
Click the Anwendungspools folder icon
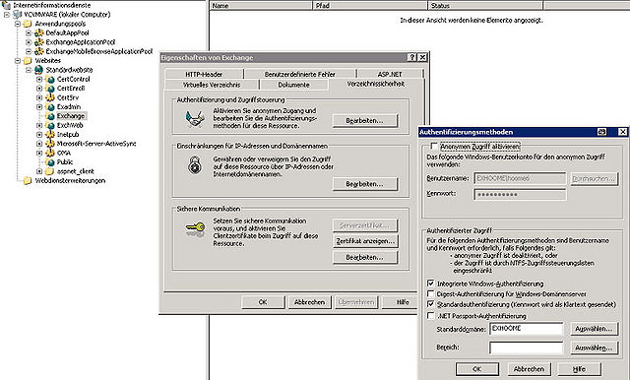tap(28, 24)
